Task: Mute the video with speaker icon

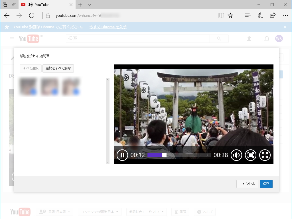Action: point(236,155)
